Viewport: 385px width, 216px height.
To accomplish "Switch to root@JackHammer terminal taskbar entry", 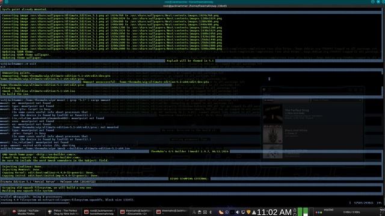I will [x=99, y=212].
